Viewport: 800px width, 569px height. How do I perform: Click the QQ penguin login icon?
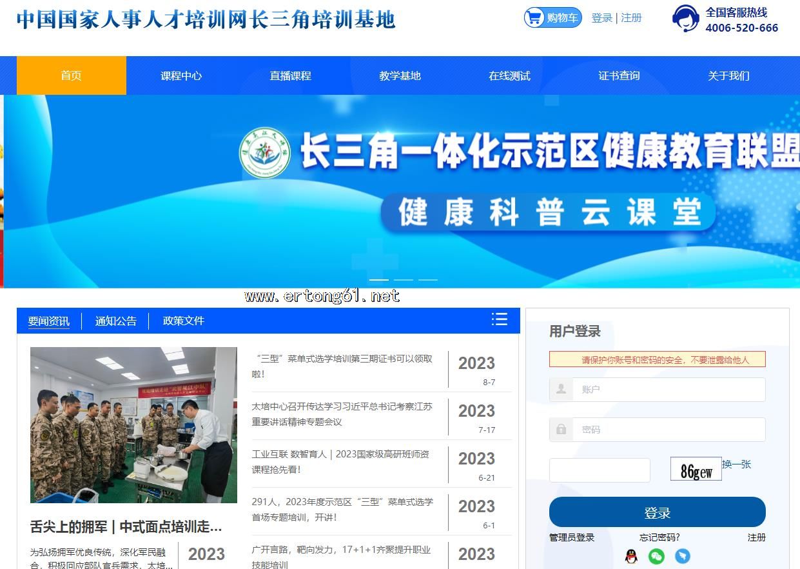click(x=631, y=556)
